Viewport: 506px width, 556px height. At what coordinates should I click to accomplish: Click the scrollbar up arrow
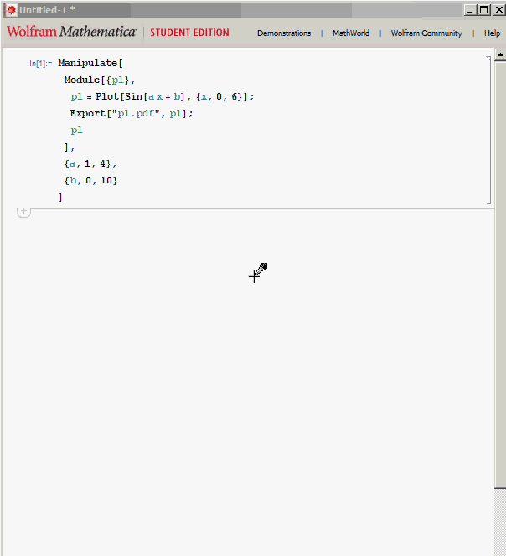click(500, 54)
